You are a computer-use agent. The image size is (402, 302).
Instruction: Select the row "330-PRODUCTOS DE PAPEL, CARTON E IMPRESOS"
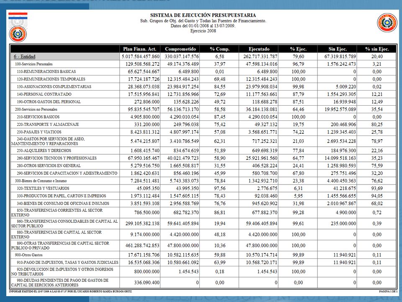[x=203, y=196]
